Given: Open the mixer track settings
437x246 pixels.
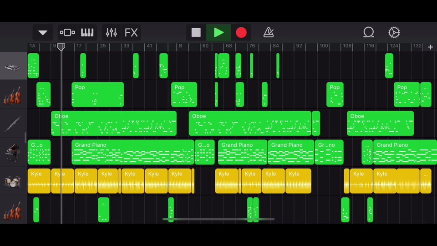Looking at the screenshot, I should point(111,33).
